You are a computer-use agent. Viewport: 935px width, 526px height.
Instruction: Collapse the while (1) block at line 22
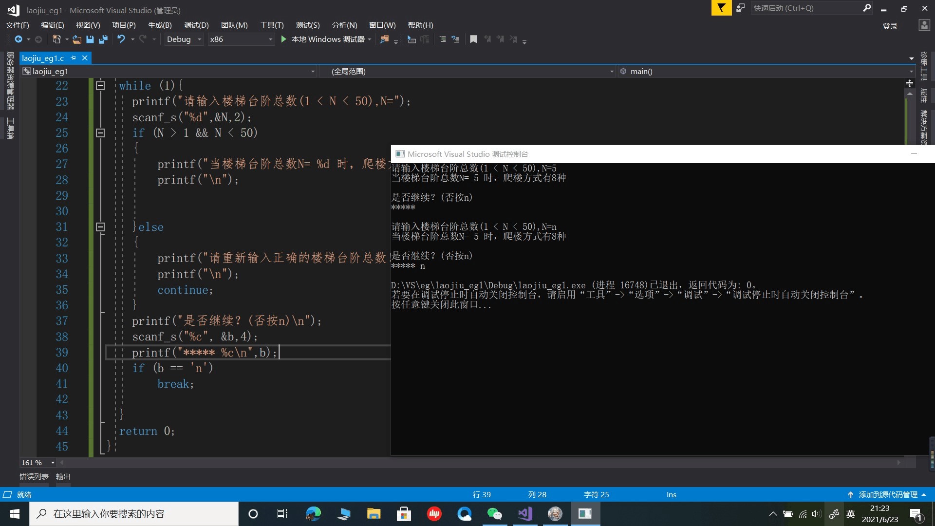[100, 86]
